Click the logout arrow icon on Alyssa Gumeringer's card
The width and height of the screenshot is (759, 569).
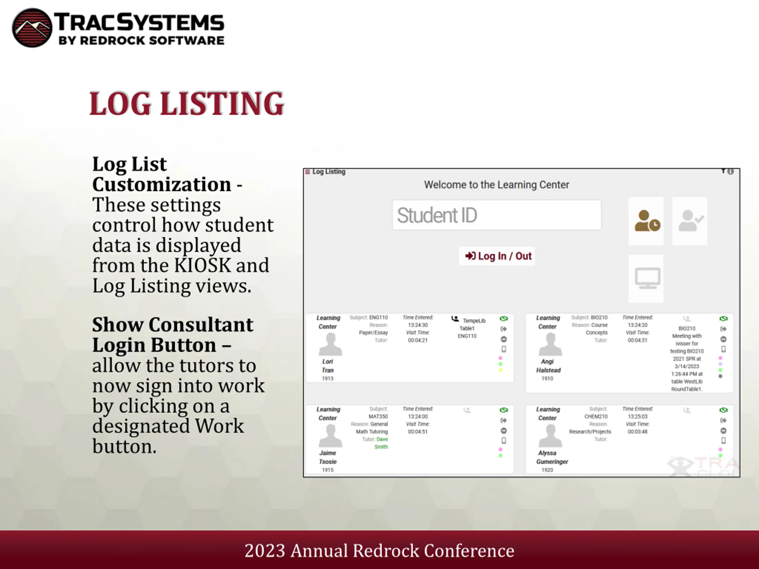point(723,421)
